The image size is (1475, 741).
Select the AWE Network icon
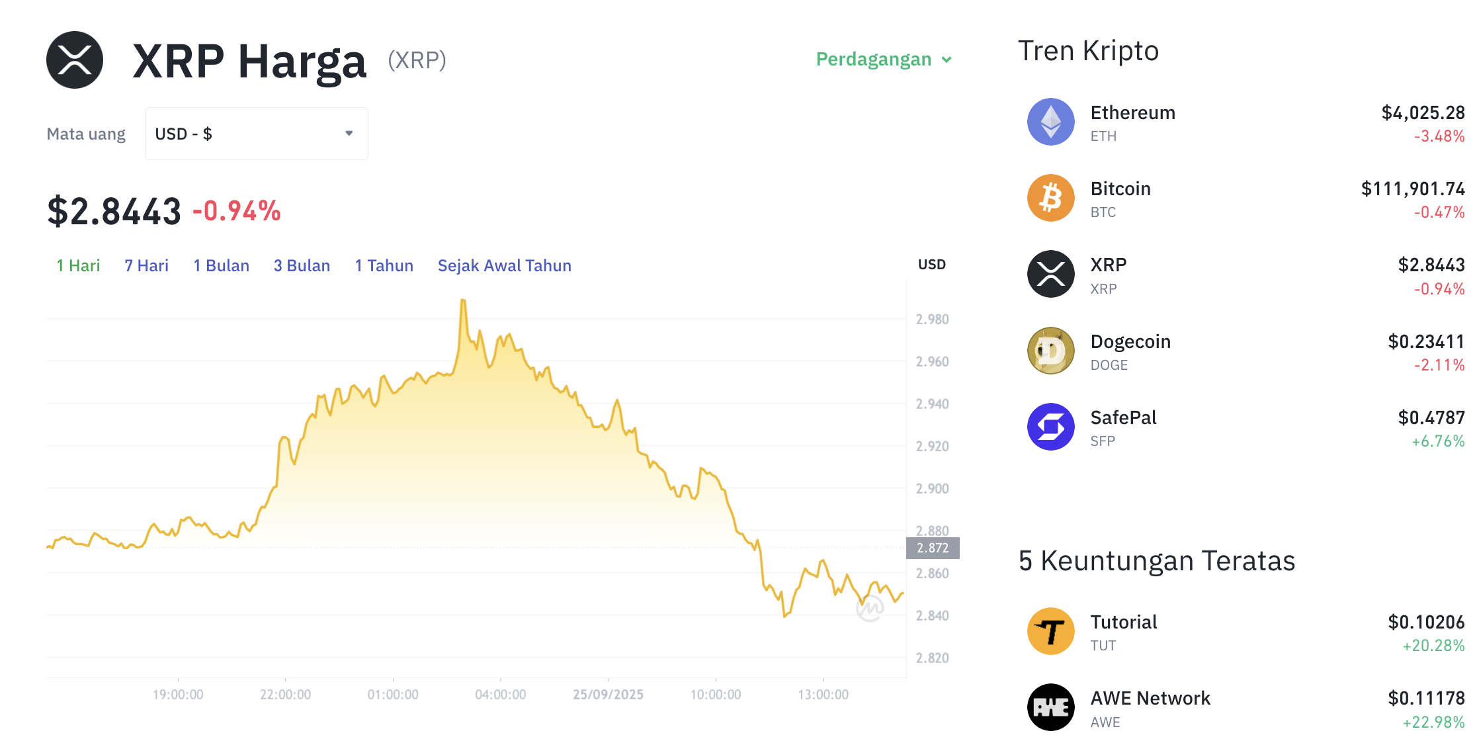coord(1050,707)
